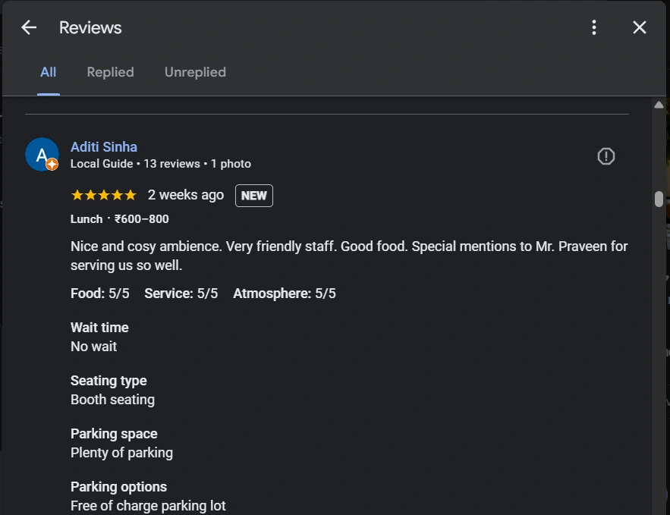Image resolution: width=670 pixels, height=515 pixels.
Task: Click the orange Local Guide badge on avatar
Action: coord(52,165)
